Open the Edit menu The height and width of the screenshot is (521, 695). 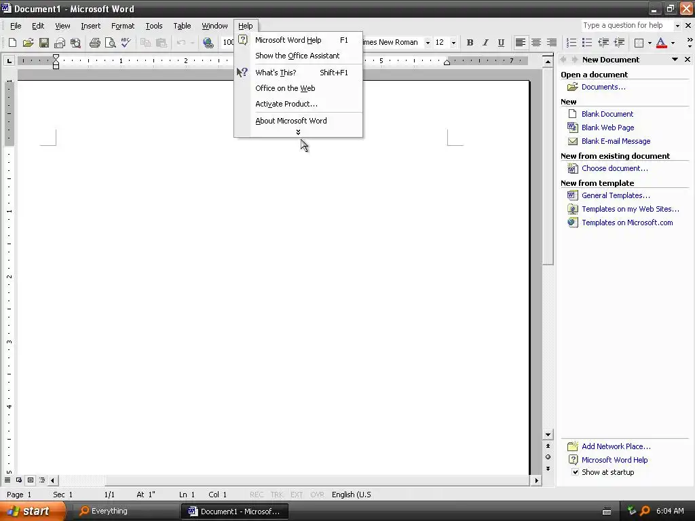pos(38,26)
